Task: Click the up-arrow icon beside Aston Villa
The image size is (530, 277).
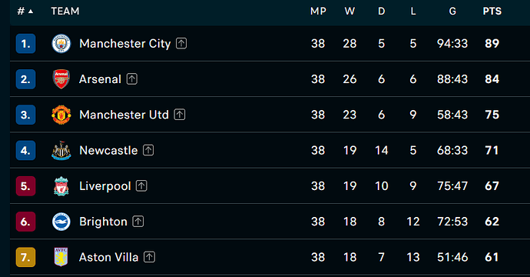Action: pos(150,257)
